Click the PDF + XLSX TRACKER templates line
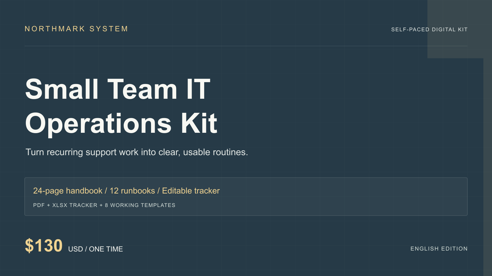 pos(104,205)
